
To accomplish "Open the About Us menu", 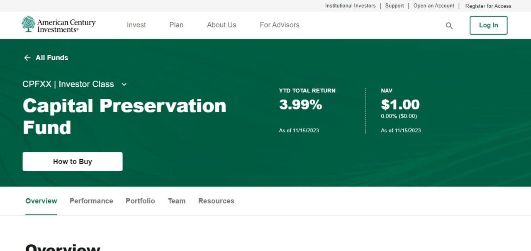I will (222, 25).
